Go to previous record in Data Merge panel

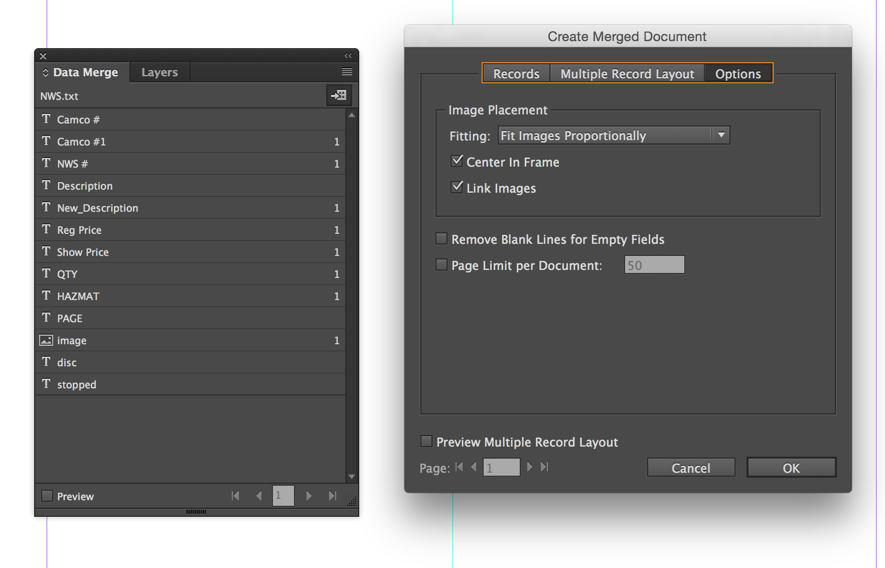pos(259,496)
